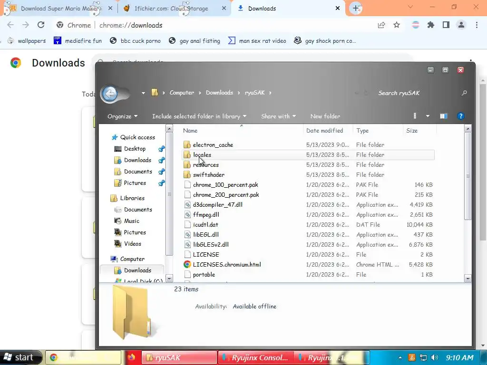This screenshot has height=365, width=487.
Task: Select the resources folder row
Action: [308, 165]
